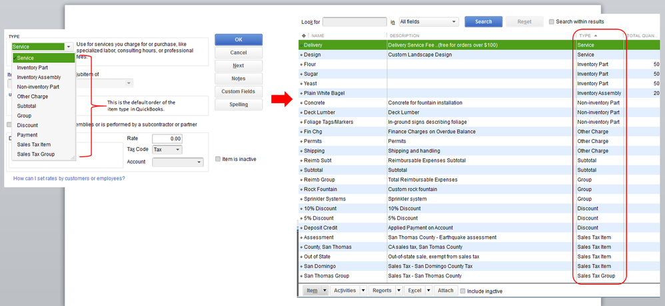Select the Shipping item name
This screenshot has height=306, width=665.
click(x=315, y=151)
